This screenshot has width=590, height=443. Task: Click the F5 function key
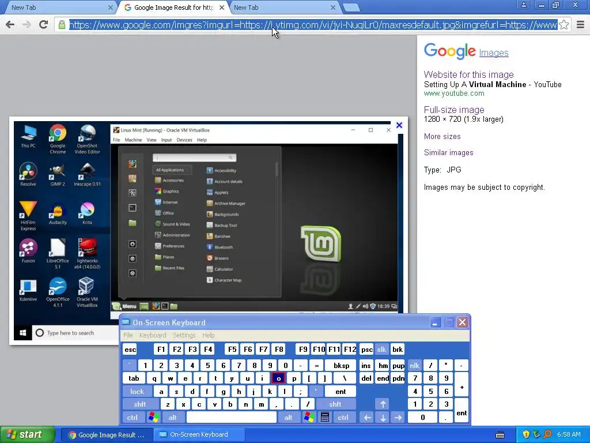232,349
